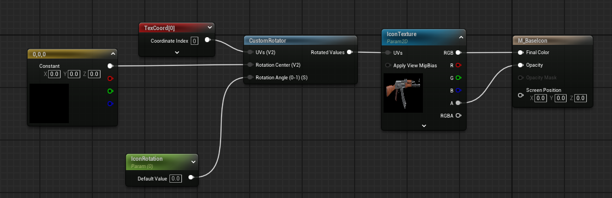Click the Constant node red output pin
Image resolution: width=612 pixels, height=198 pixels.
coord(110,79)
